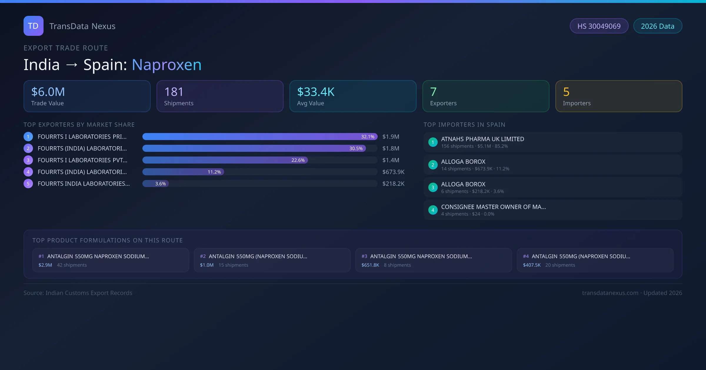Click exporter rank 1 circle badge
Image resolution: width=706 pixels, height=370 pixels.
(x=28, y=137)
